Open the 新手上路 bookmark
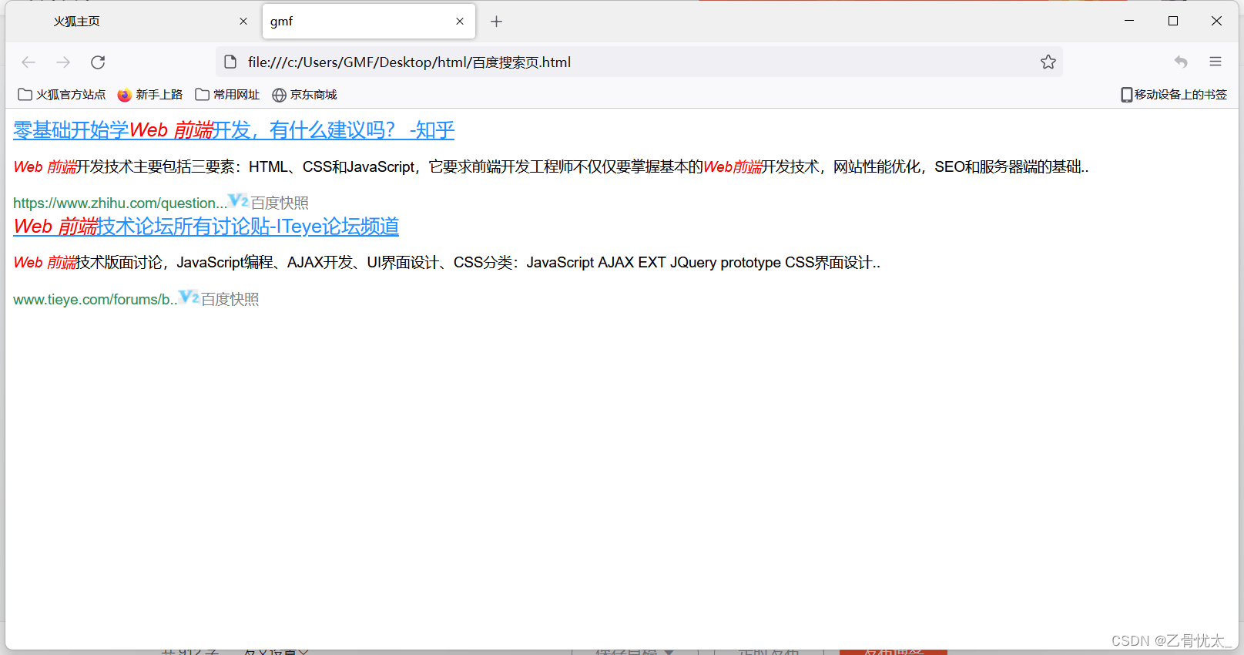1244x655 pixels. 150,95
